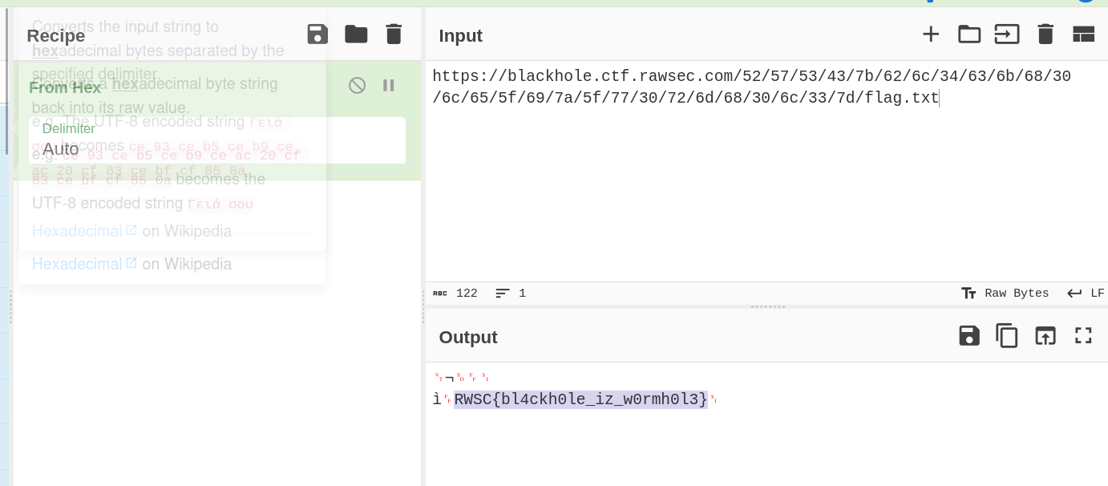Add a new input tab

(930, 34)
